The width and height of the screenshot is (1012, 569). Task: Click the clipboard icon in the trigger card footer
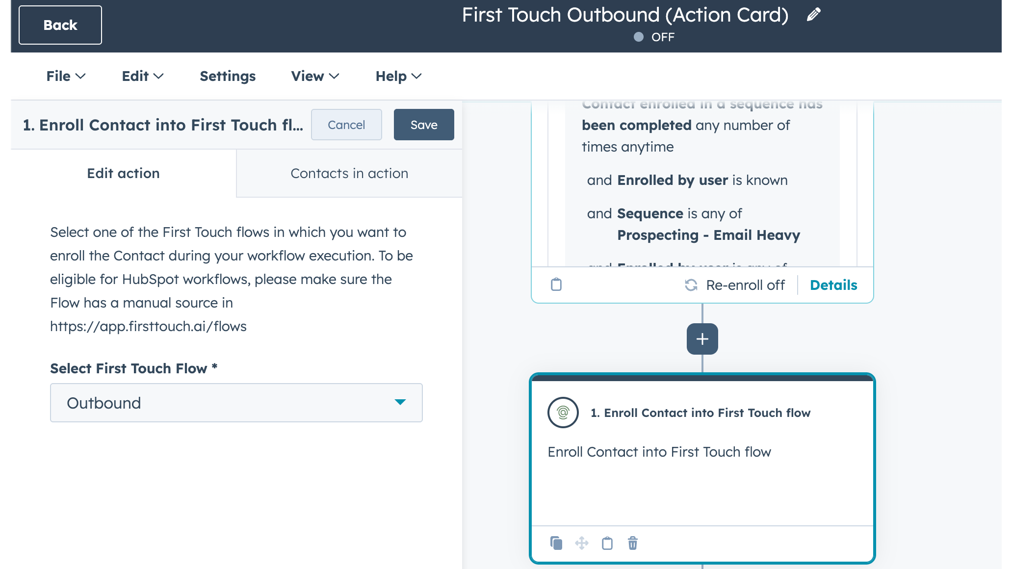point(556,284)
